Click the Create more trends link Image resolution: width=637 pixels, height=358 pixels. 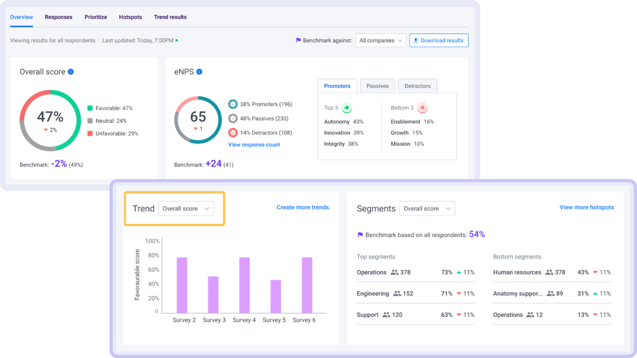302,207
